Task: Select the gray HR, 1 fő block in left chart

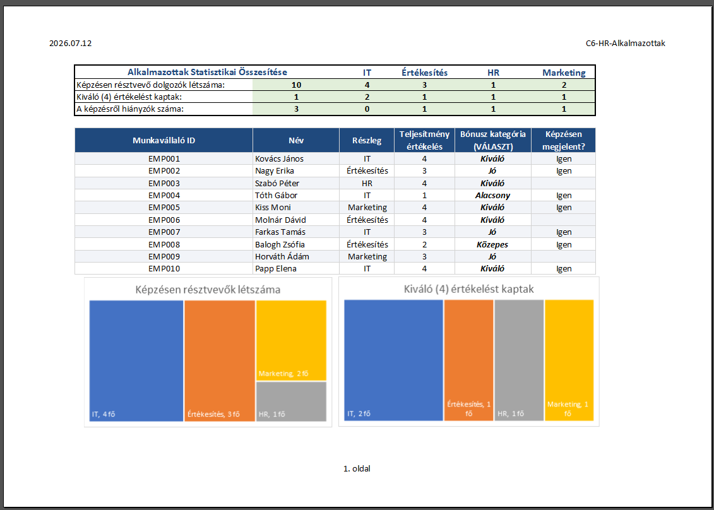Action: (x=292, y=401)
